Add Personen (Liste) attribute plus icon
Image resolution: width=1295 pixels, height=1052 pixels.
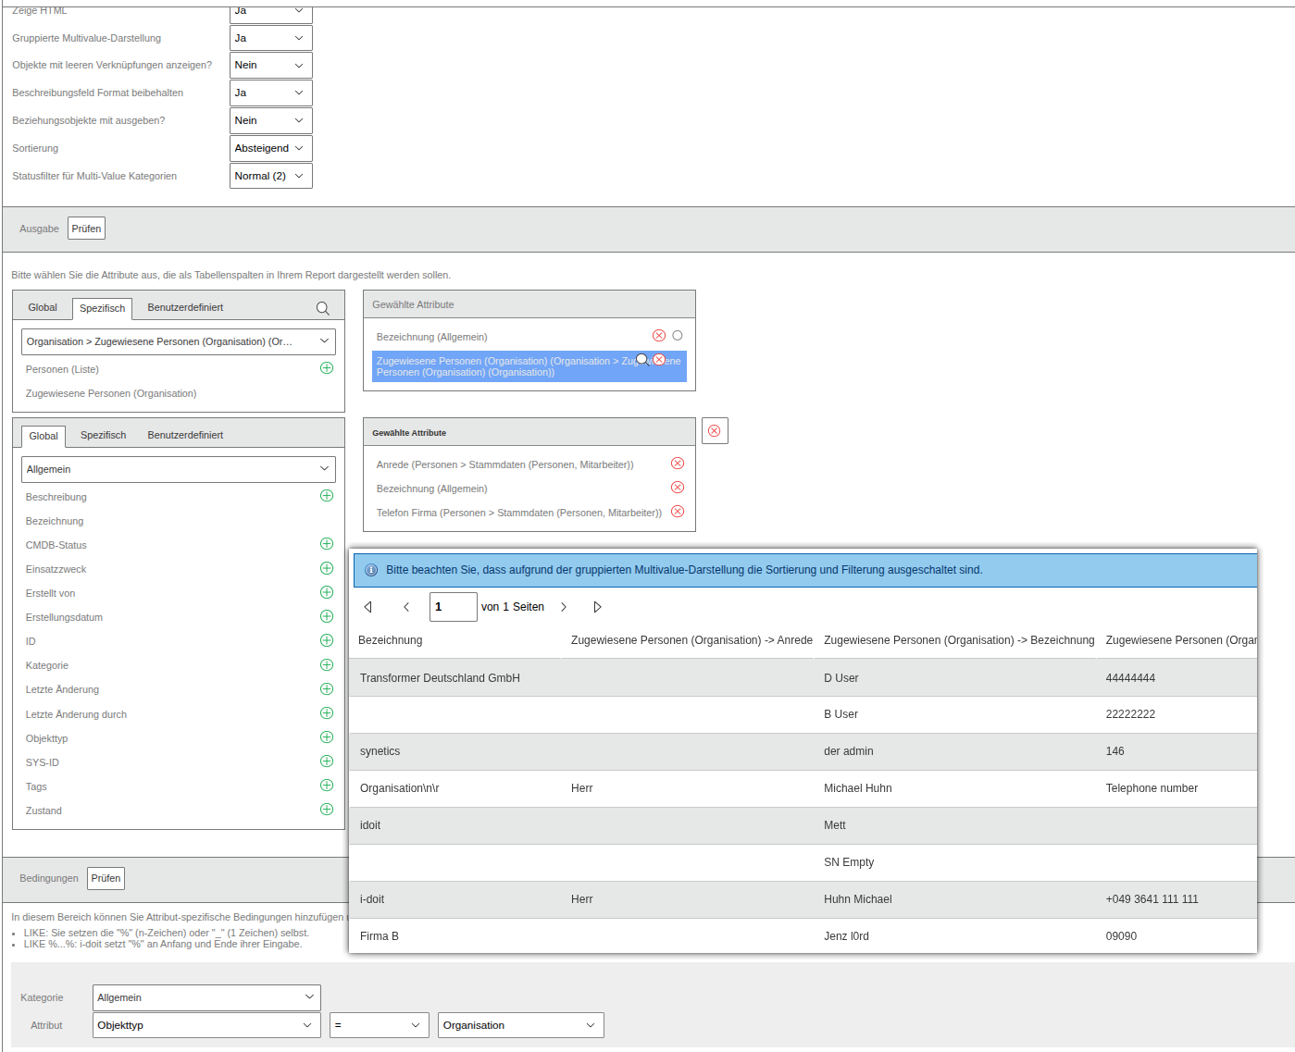pos(327,368)
